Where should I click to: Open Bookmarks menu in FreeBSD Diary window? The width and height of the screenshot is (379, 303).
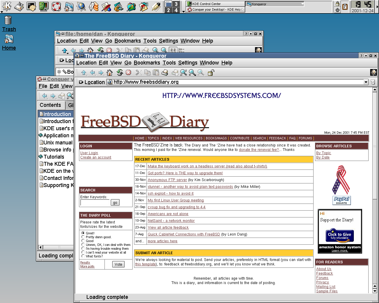pyautogui.click(x=147, y=63)
